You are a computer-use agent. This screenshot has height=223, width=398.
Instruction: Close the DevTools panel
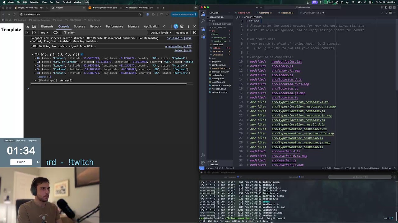(x=195, y=26)
